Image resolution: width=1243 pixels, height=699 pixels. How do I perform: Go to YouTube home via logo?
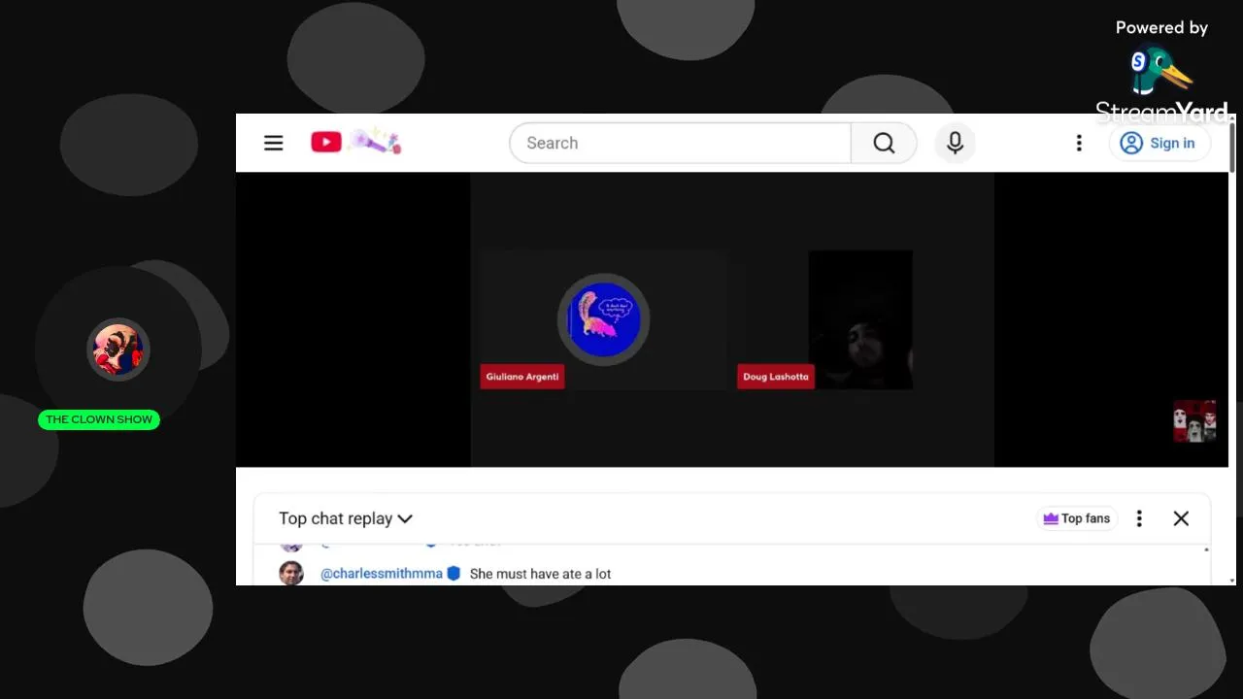tap(326, 143)
